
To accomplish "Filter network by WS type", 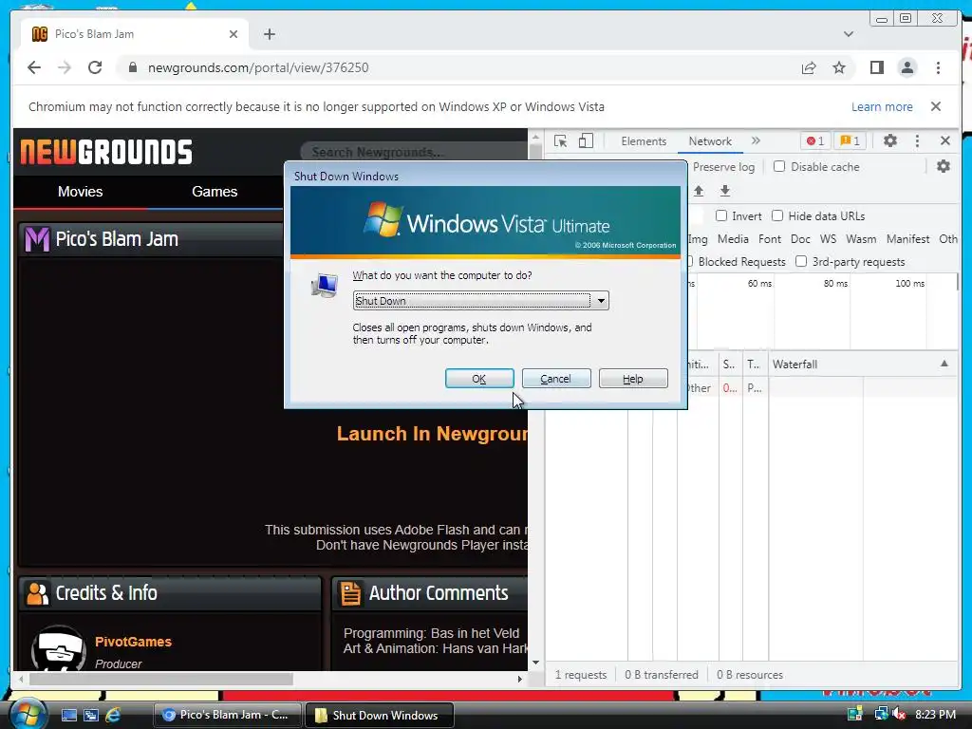I will (x=828, y=238).
